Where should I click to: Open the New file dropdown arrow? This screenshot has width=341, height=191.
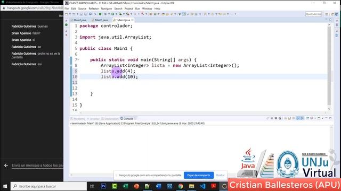point(70,14)
